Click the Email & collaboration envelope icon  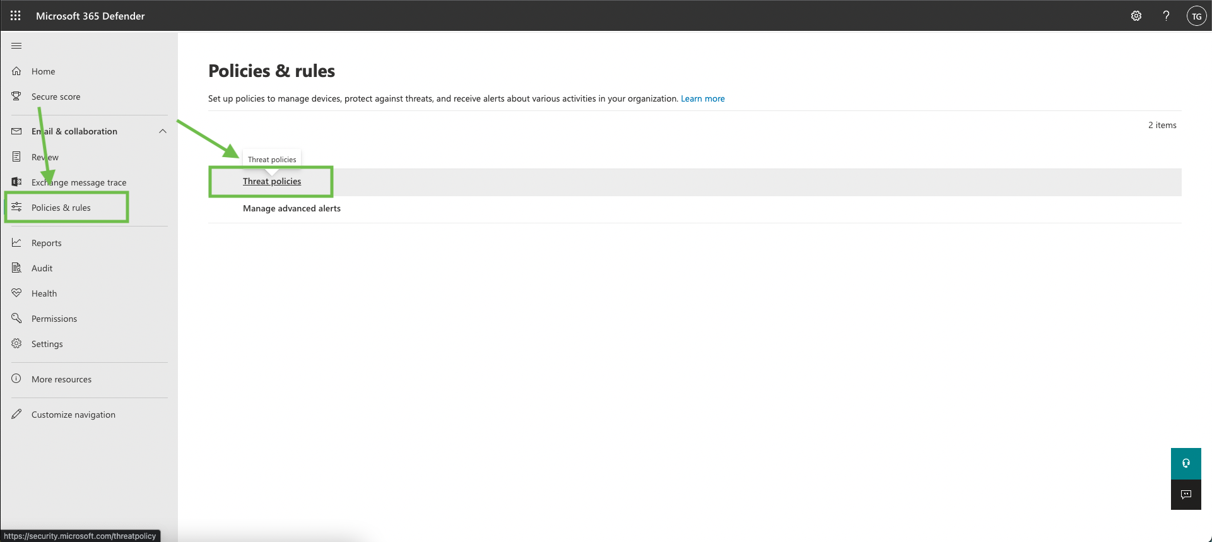pos(16,131)
